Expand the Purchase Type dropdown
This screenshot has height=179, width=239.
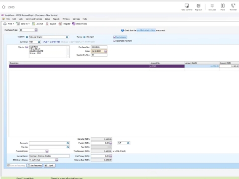[x=36, y=30]
